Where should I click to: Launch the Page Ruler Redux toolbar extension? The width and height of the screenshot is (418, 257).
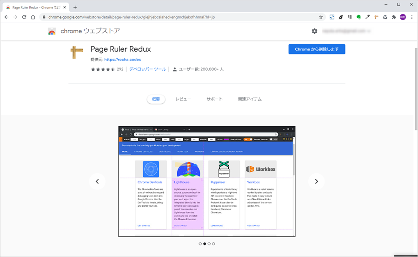pyautogui.click(x=376, y=17)
